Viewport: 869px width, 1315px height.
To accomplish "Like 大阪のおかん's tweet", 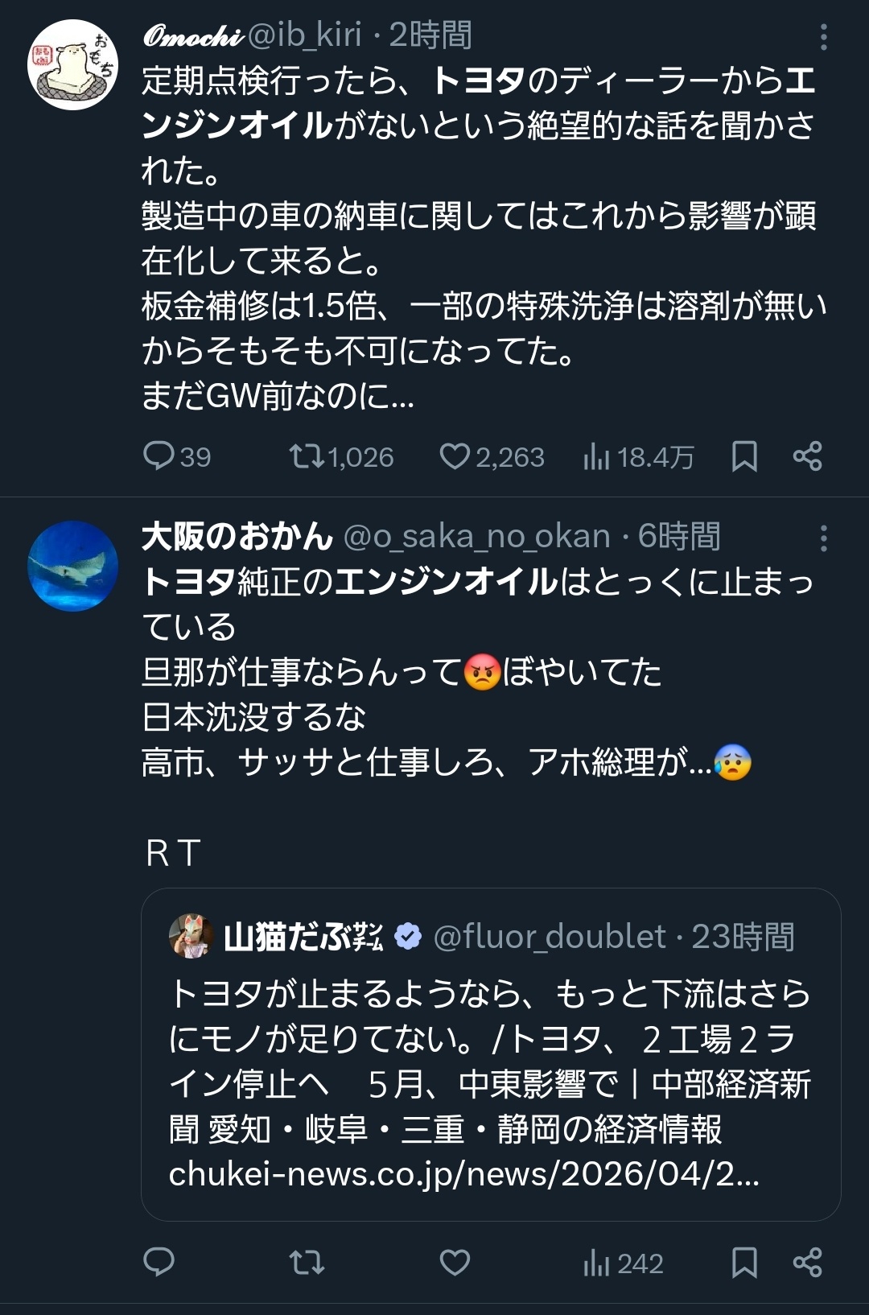I will tap(455, 1262).
